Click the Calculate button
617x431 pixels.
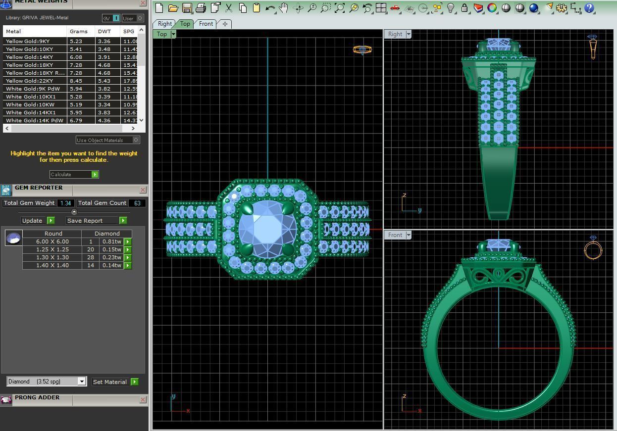tap(74, 174)
